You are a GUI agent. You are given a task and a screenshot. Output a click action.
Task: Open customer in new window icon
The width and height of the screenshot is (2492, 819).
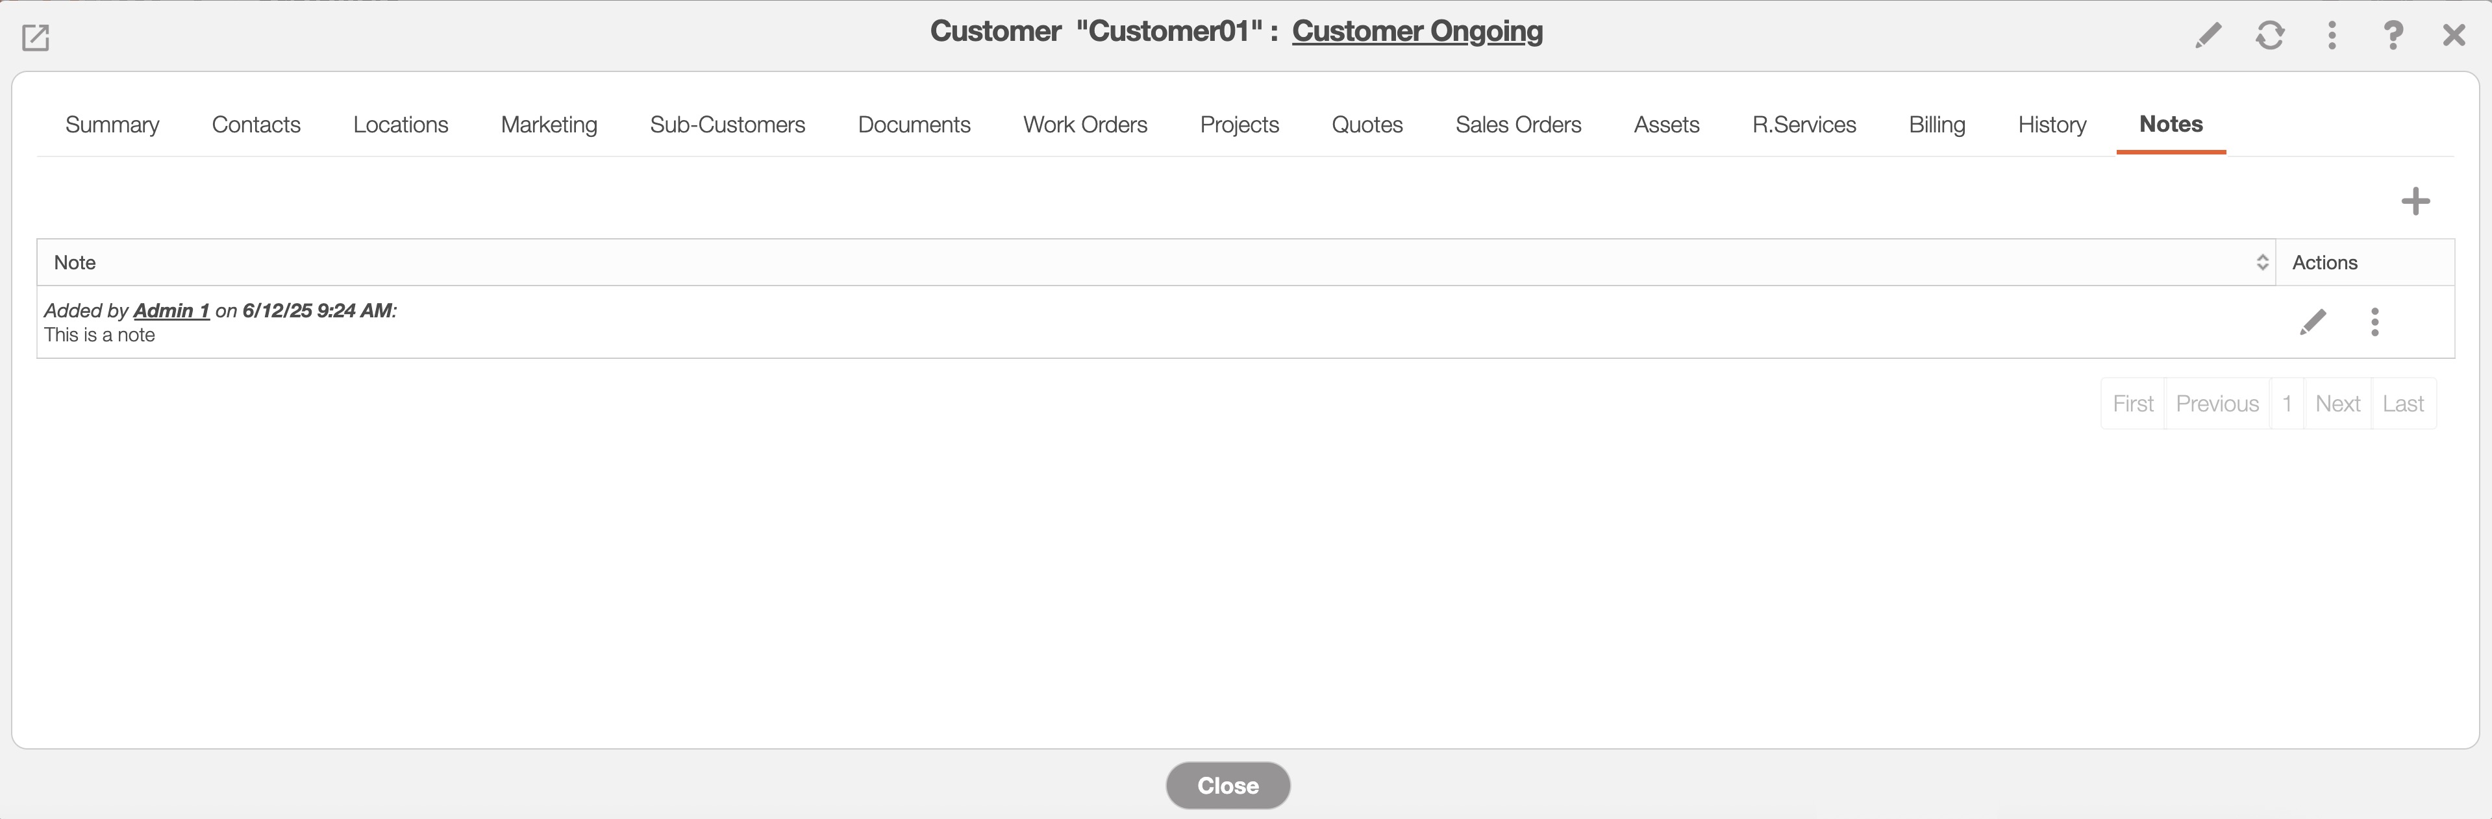pyautogui.click(x=36, y=38)
